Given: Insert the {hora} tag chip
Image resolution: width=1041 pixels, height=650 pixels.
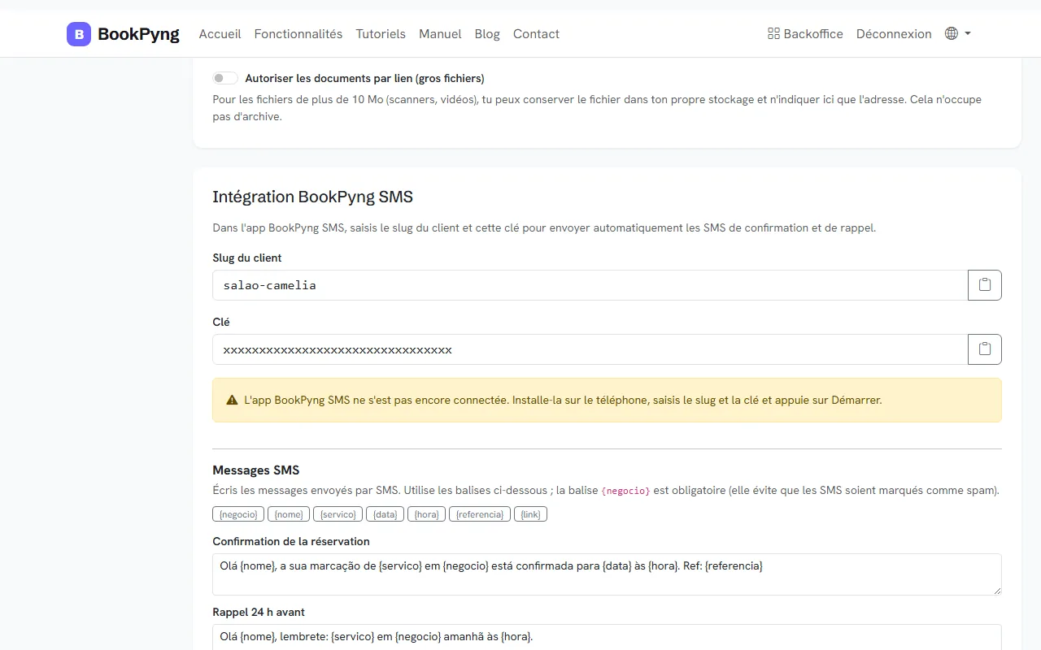Looking at the screenshot, I should pos(427,514).
